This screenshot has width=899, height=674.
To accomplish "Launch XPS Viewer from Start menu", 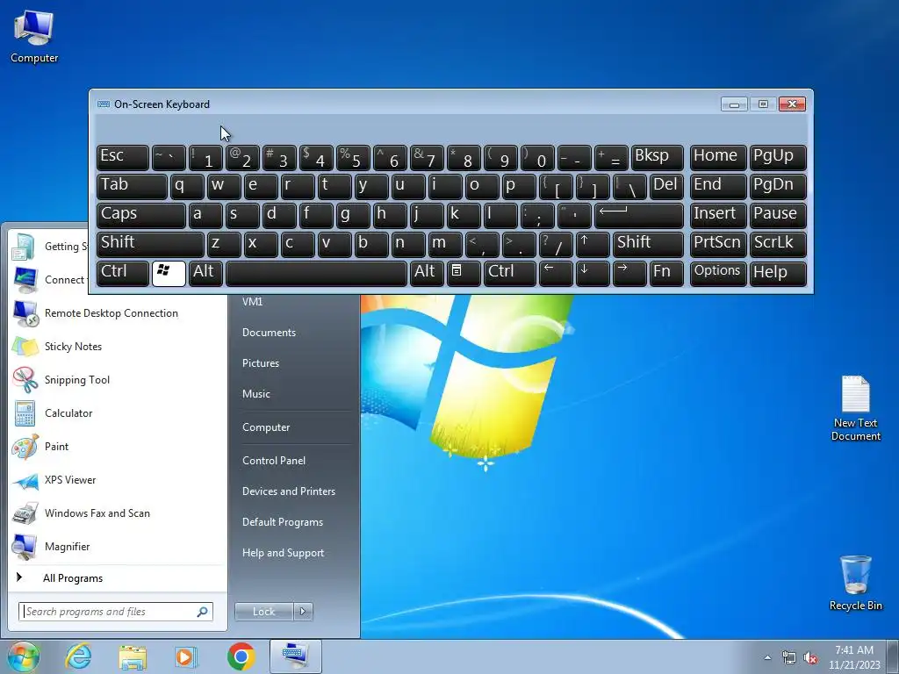I will [118, 480].
